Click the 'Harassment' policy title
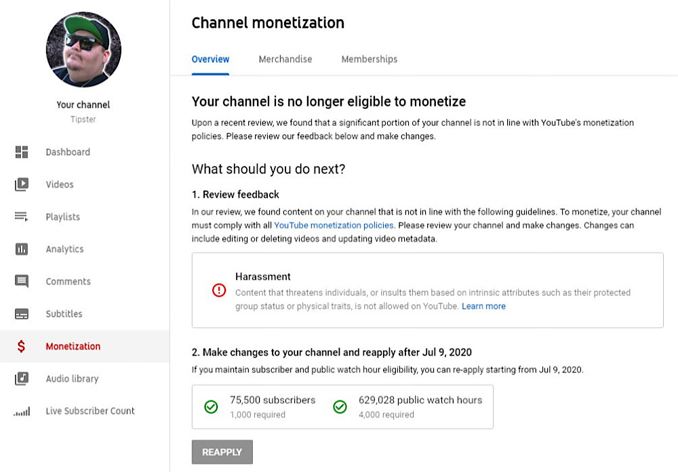Viewport: 678px width, 472px height. (x=263, y=277)
